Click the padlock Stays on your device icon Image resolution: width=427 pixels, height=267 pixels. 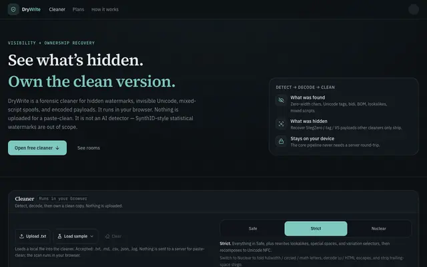pos(281,142)
